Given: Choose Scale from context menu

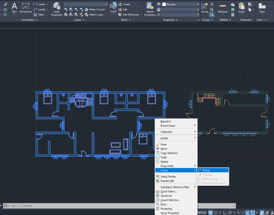Looking at the screenshot, I should [176, 157].
